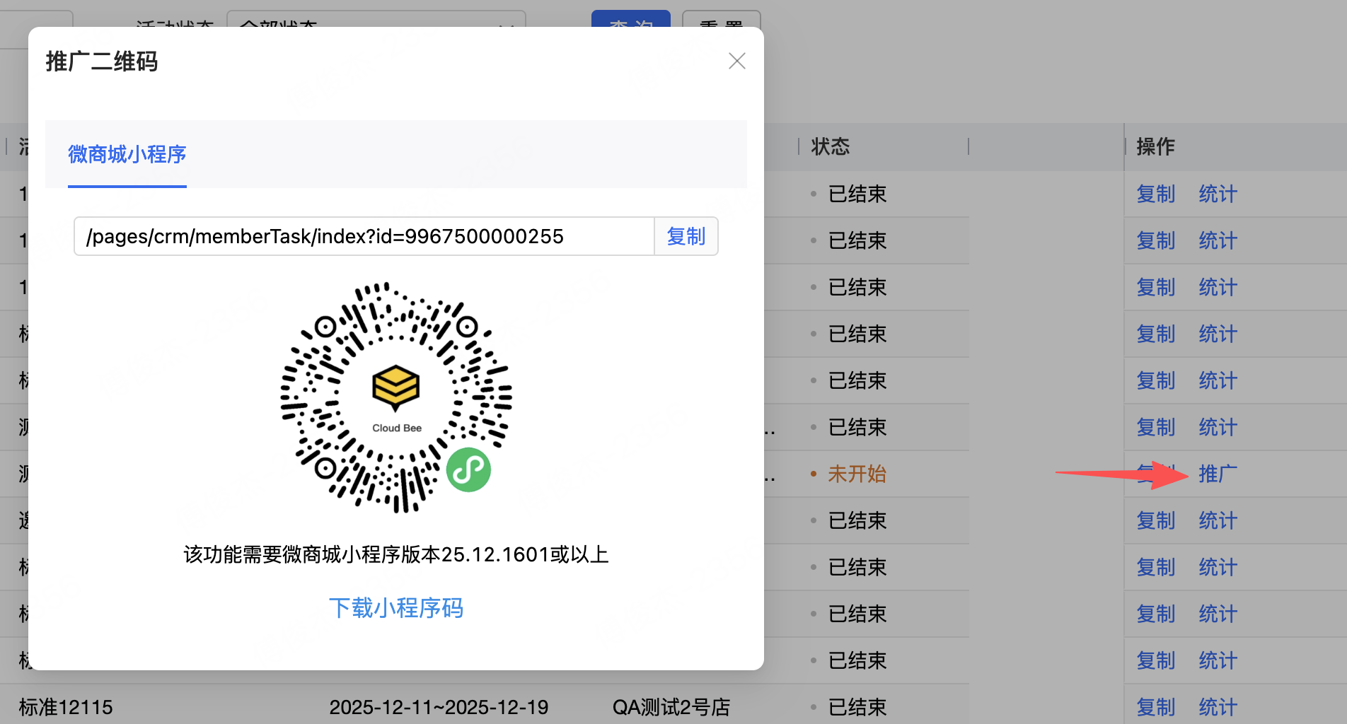
Task: Copy the mini program page path
Action: [x=686, y=236]
